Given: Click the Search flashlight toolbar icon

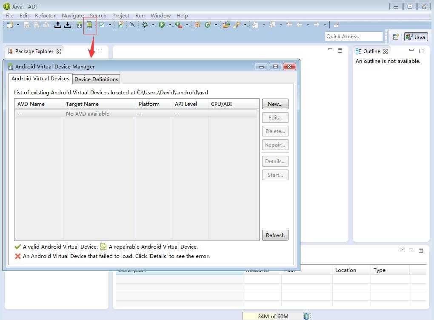Looking at the screenshot, I should [x=237, y=25].
